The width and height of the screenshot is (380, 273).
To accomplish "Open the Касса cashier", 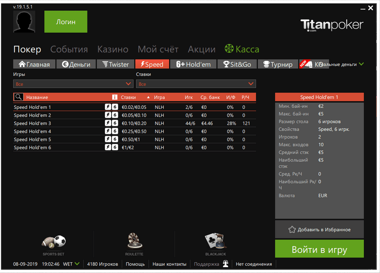I will click(247, 49).
